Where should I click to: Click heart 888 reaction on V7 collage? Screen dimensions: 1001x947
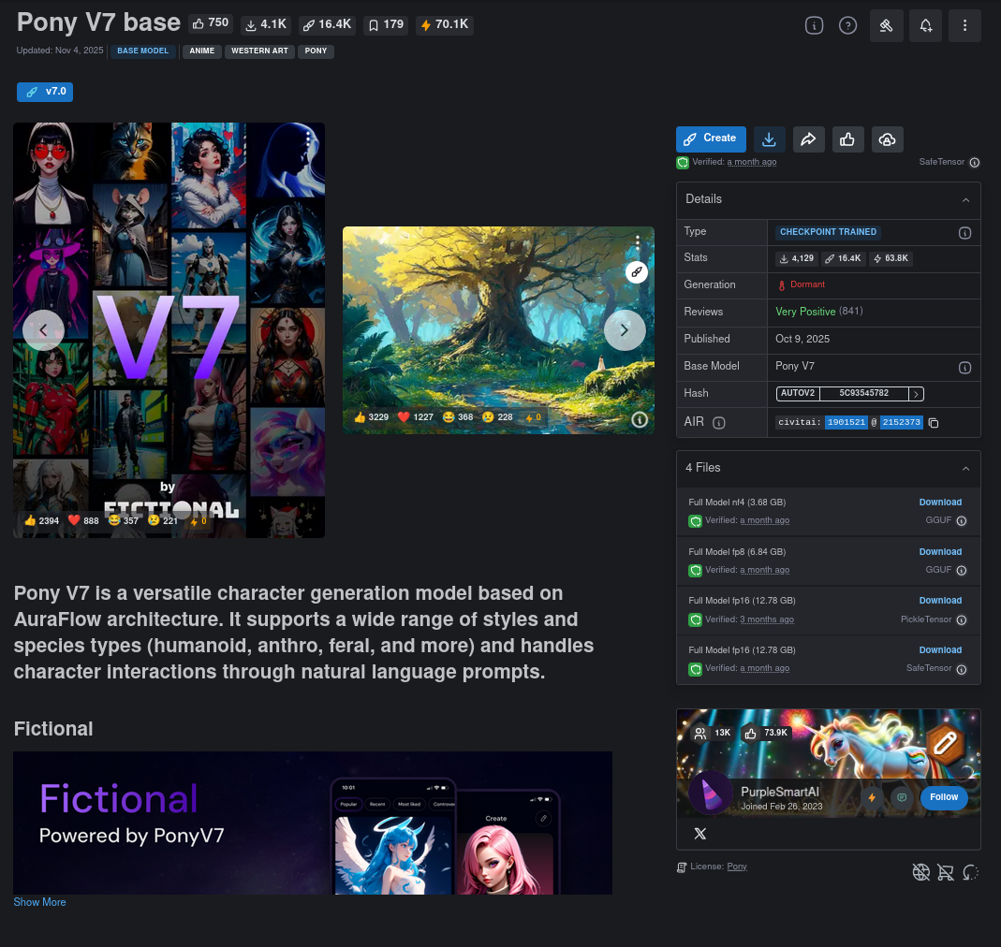click(83, 520)
